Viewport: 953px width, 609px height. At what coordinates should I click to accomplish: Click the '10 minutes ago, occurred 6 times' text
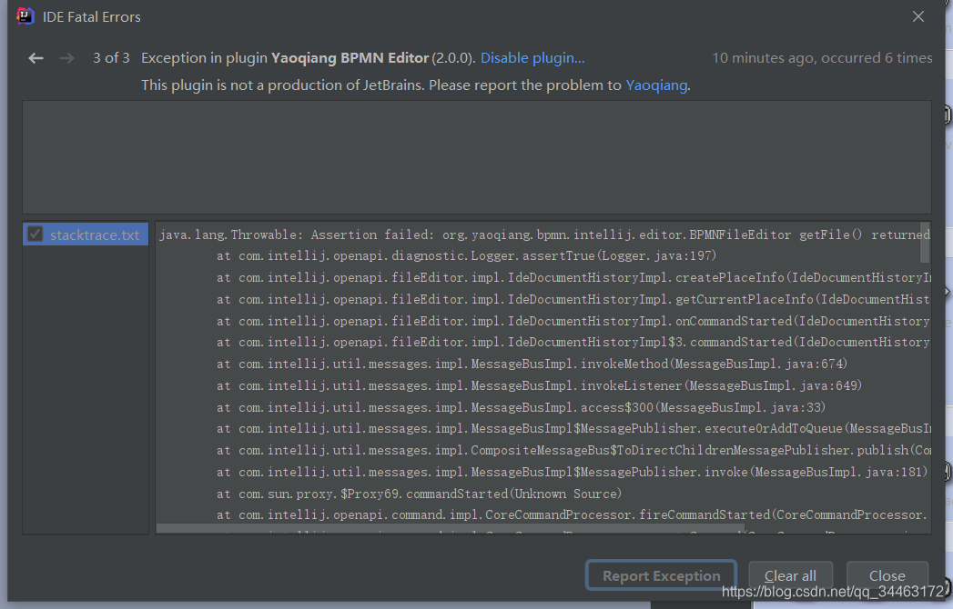point(822,58)
